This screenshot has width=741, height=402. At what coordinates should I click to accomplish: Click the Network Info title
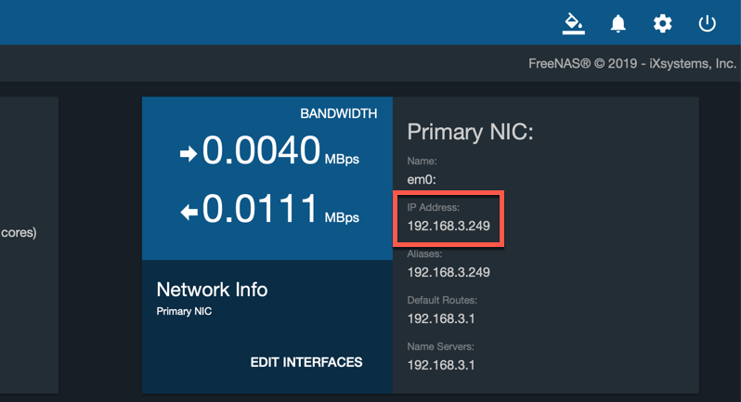[212, 290]
